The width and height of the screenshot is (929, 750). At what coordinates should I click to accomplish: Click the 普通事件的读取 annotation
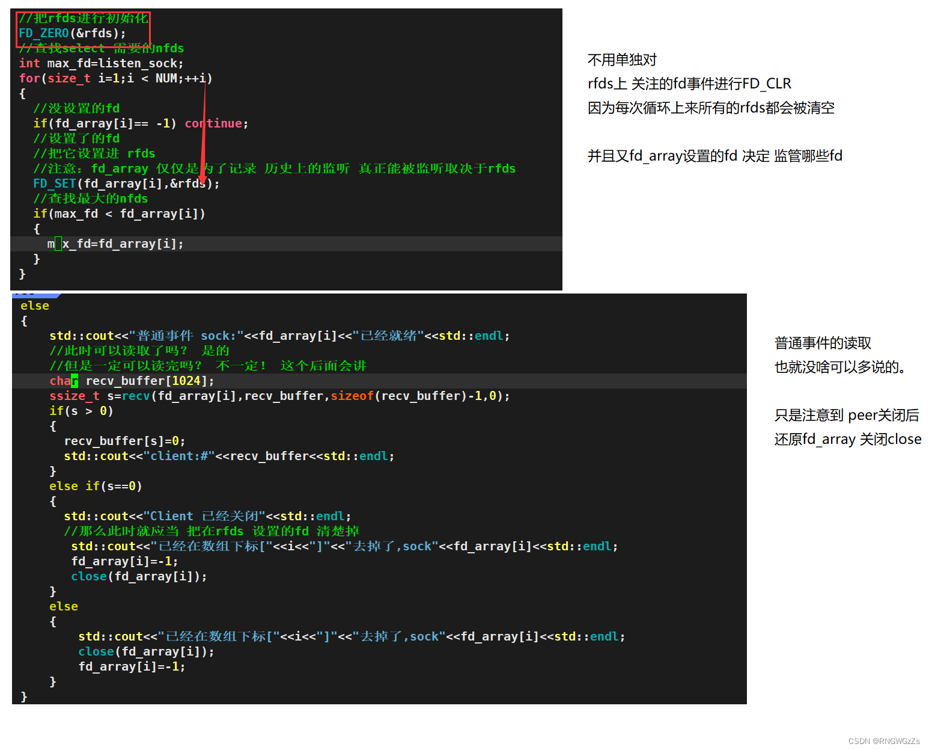pos(823,343)
